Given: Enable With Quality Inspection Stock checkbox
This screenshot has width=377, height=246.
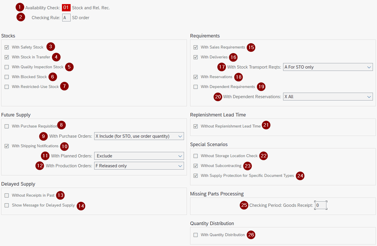Looking at the screenshot, I should pos(7,67).
